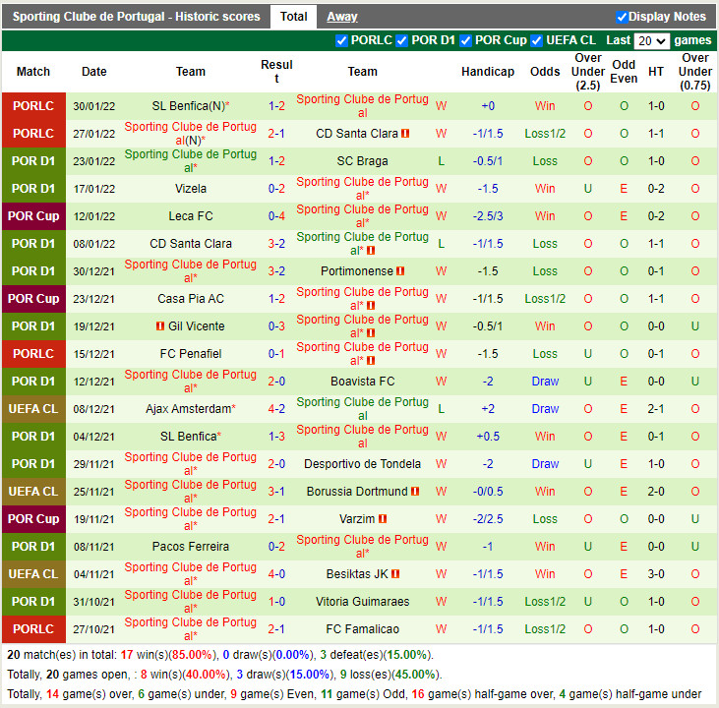This screenshot has width=719, height=708.
Task: Click the red card icon beside Besiktas JK
Action: pos(395,573)
